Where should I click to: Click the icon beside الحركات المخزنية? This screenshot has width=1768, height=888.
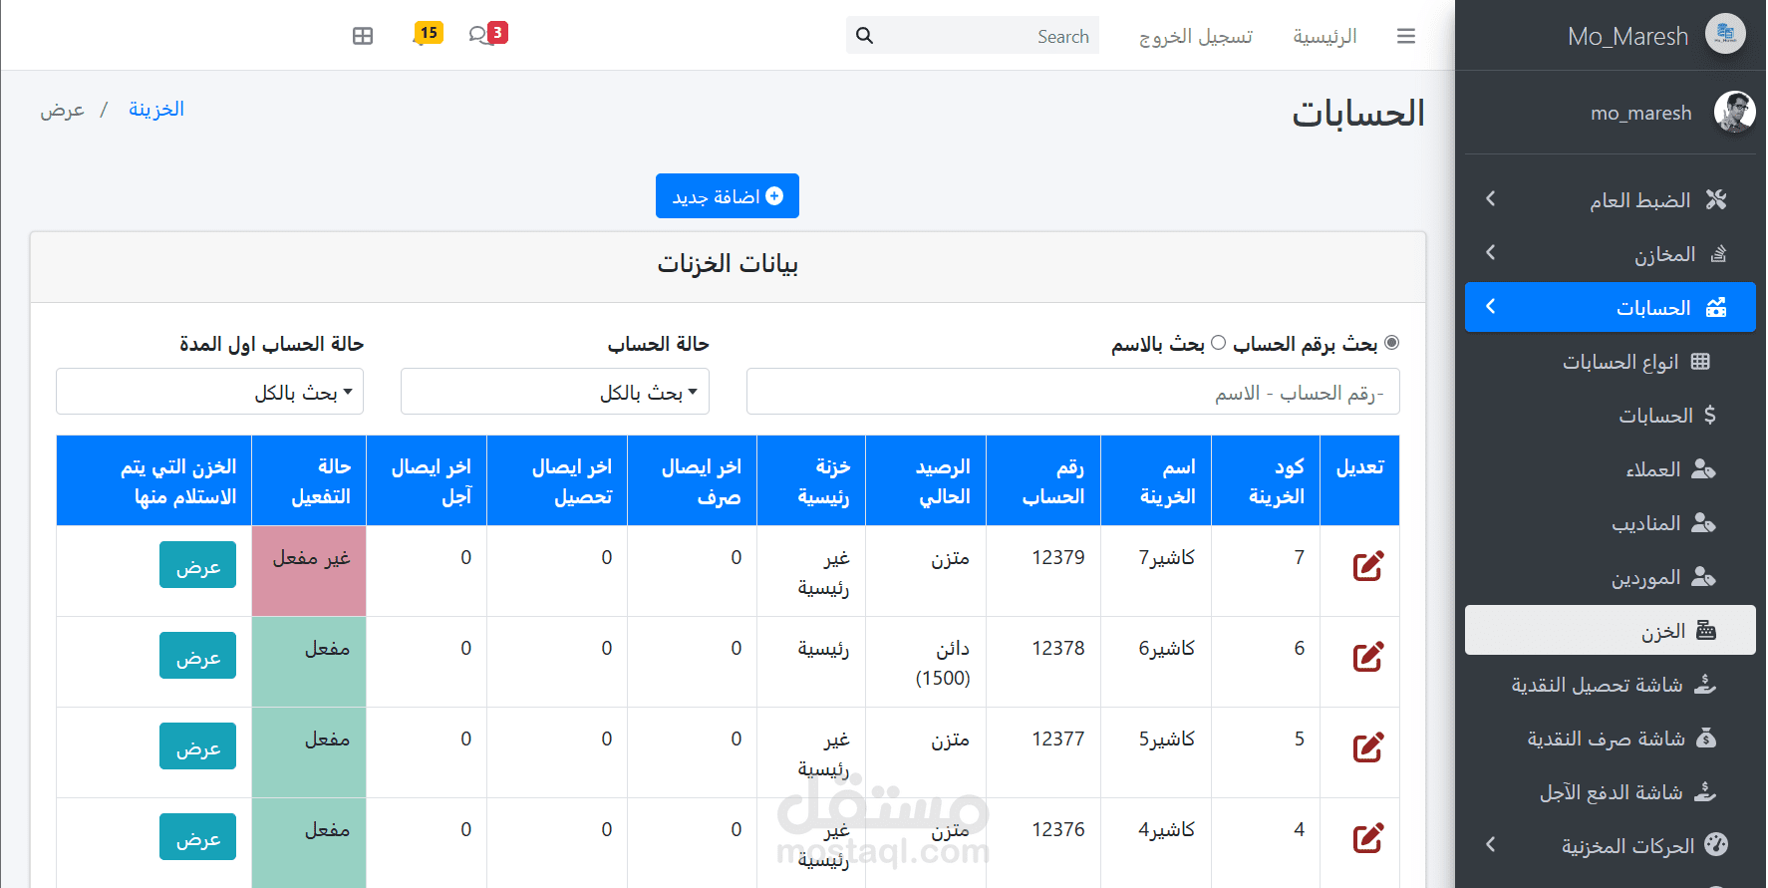click(x=1716, y=844)
